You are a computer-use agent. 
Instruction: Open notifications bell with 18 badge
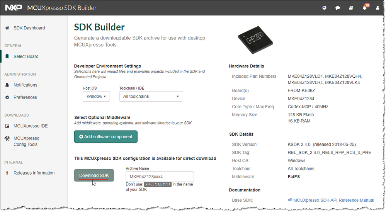(x=365, y=7)
